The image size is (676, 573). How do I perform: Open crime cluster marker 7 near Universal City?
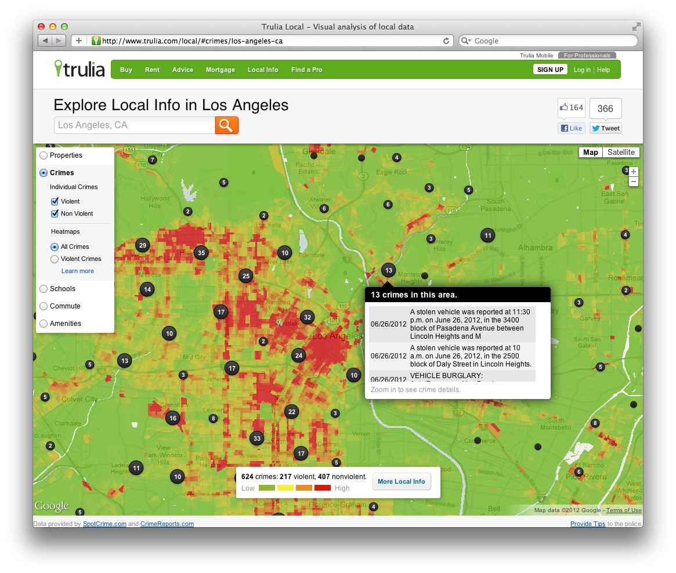(x=152, y=160)
